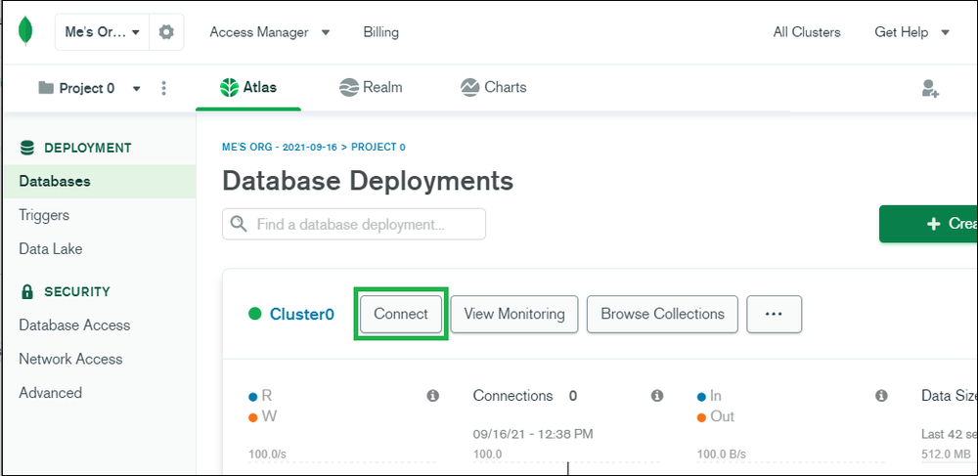This screenshot has height=476, width=978.
Task: Click the View Monitoring button
Action: click(514, 314)
